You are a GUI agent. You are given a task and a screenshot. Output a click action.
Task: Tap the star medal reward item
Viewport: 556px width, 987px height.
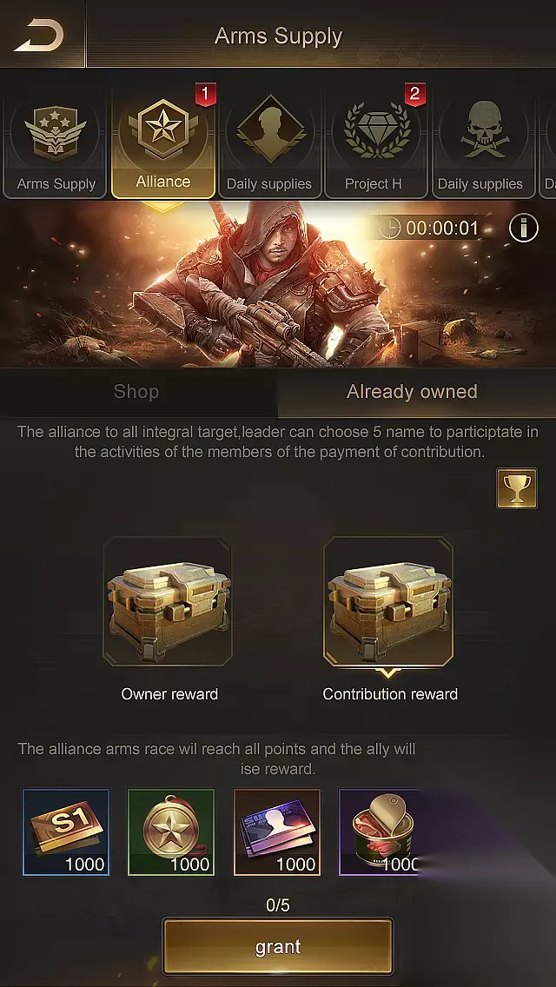171,831
